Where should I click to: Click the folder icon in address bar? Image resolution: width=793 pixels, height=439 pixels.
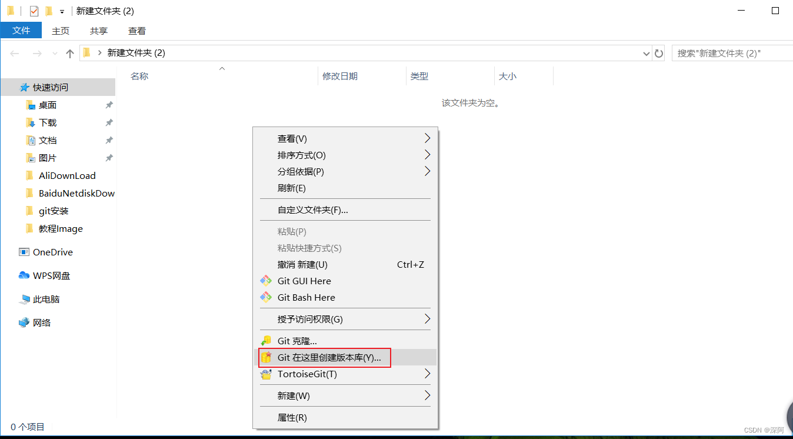[x=87, y=53]
